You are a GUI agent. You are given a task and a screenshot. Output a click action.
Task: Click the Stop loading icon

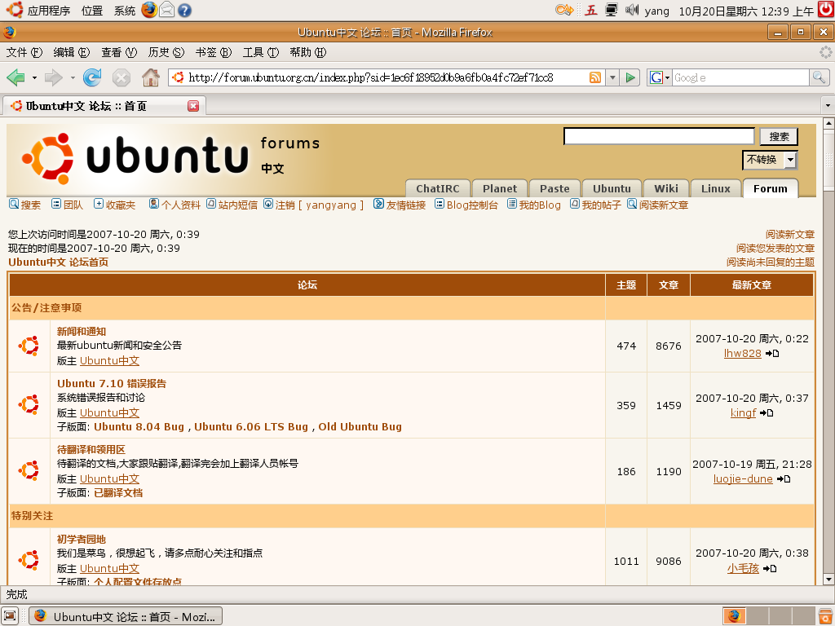[x=121, y=77]
